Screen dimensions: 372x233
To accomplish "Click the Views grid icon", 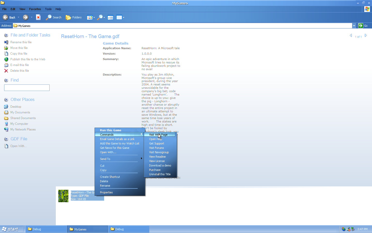I will (x=90, y=18).
